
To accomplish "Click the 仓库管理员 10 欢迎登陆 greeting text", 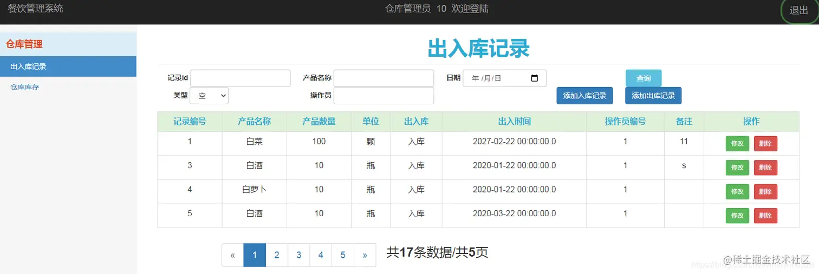I will [x=437, y=9].
